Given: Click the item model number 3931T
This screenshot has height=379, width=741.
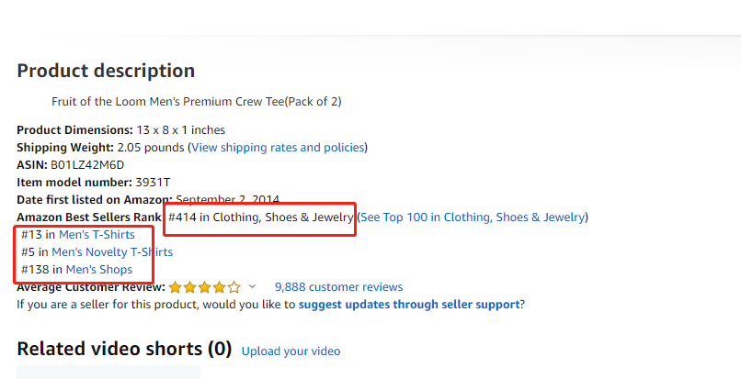Looking at the screenshot, I should pos(153,183).
